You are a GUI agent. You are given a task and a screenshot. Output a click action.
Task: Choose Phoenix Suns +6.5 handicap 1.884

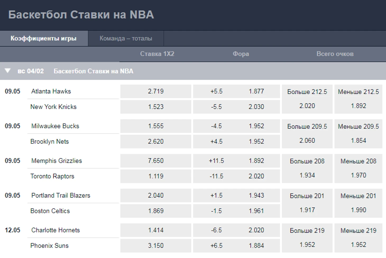tap(236, 246)
